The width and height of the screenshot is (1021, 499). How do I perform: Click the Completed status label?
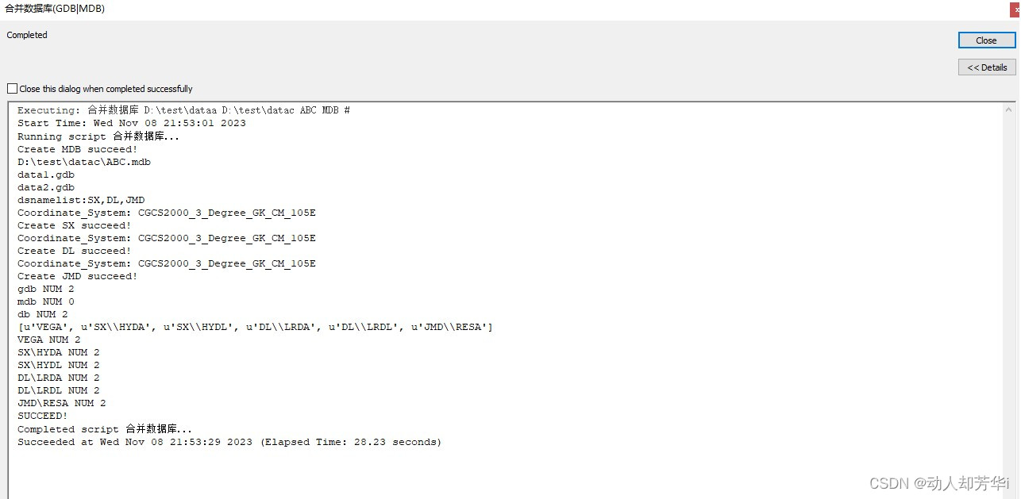[26, 35]
